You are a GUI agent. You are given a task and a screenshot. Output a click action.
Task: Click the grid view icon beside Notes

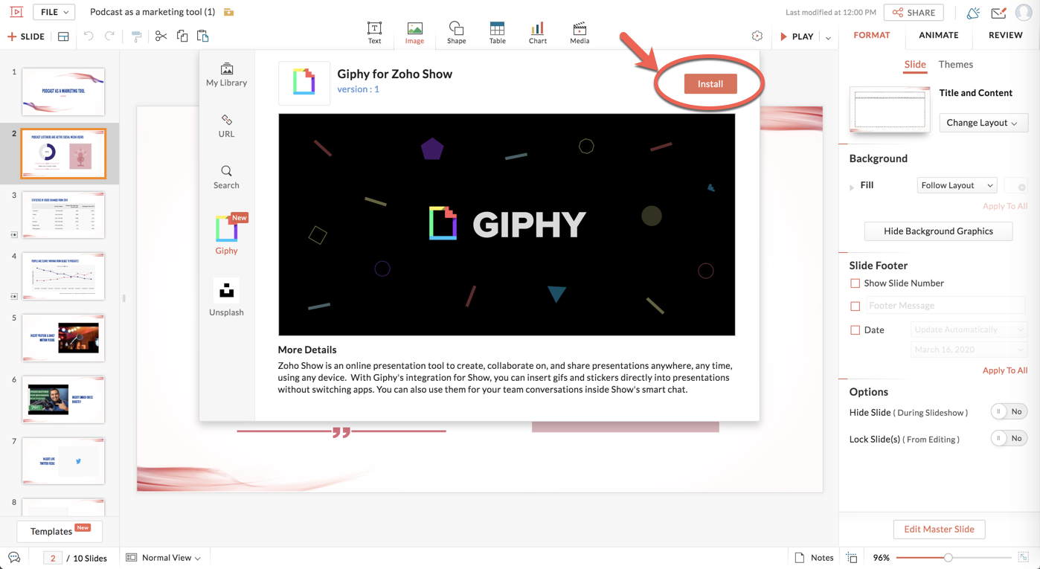pos(852,558)
